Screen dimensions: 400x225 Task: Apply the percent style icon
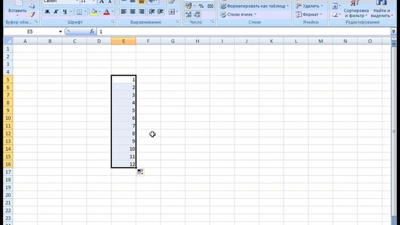coord(201,6)
